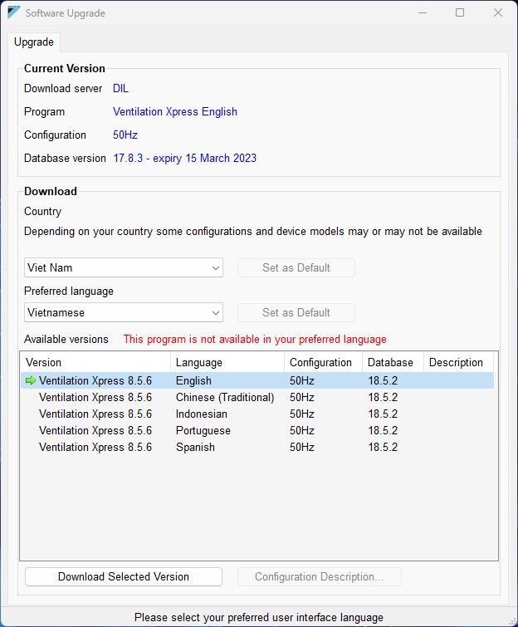Click the 50Hz cell in Indonesian row
Screen dimensions: 518x627
[302, 414]
